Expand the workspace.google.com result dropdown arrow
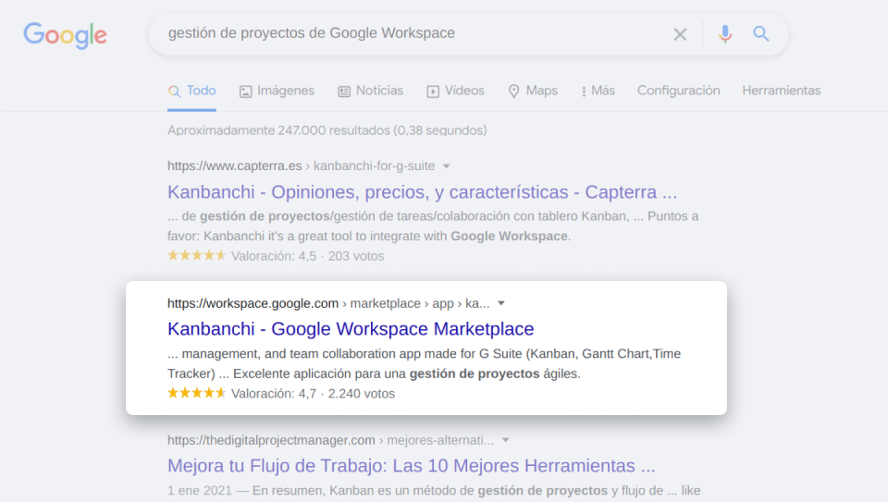The width and height of the screenshot is (888, 502). (501, 303)
